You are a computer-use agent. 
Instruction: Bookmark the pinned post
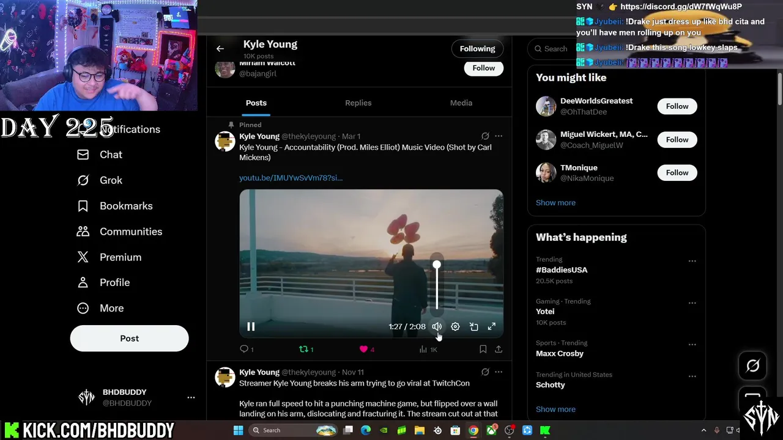coord(483,349)
